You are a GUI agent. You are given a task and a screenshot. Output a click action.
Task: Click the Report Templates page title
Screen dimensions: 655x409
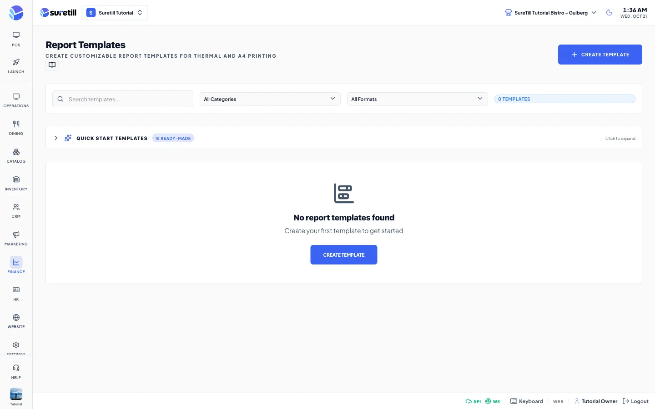86,45
